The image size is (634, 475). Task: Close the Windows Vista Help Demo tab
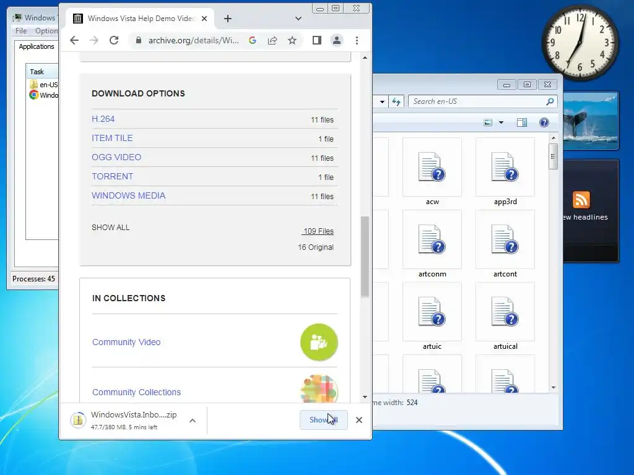click(204, 19)
